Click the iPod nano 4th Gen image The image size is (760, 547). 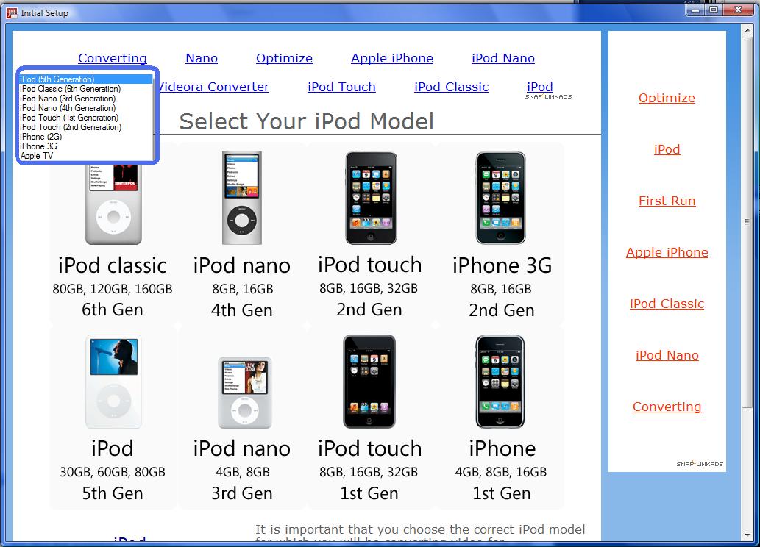click(x=242, y=198)
